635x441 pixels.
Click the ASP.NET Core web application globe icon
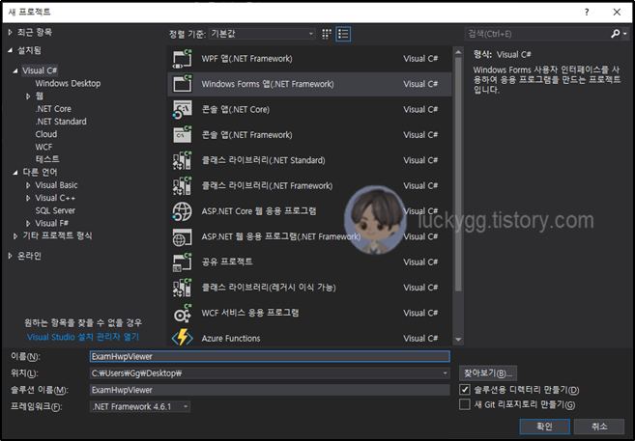(x=183, y=211)
